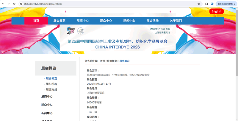Open Chrome three-dot menu
This screenshot has width=238, height=121.
[234, 4]
